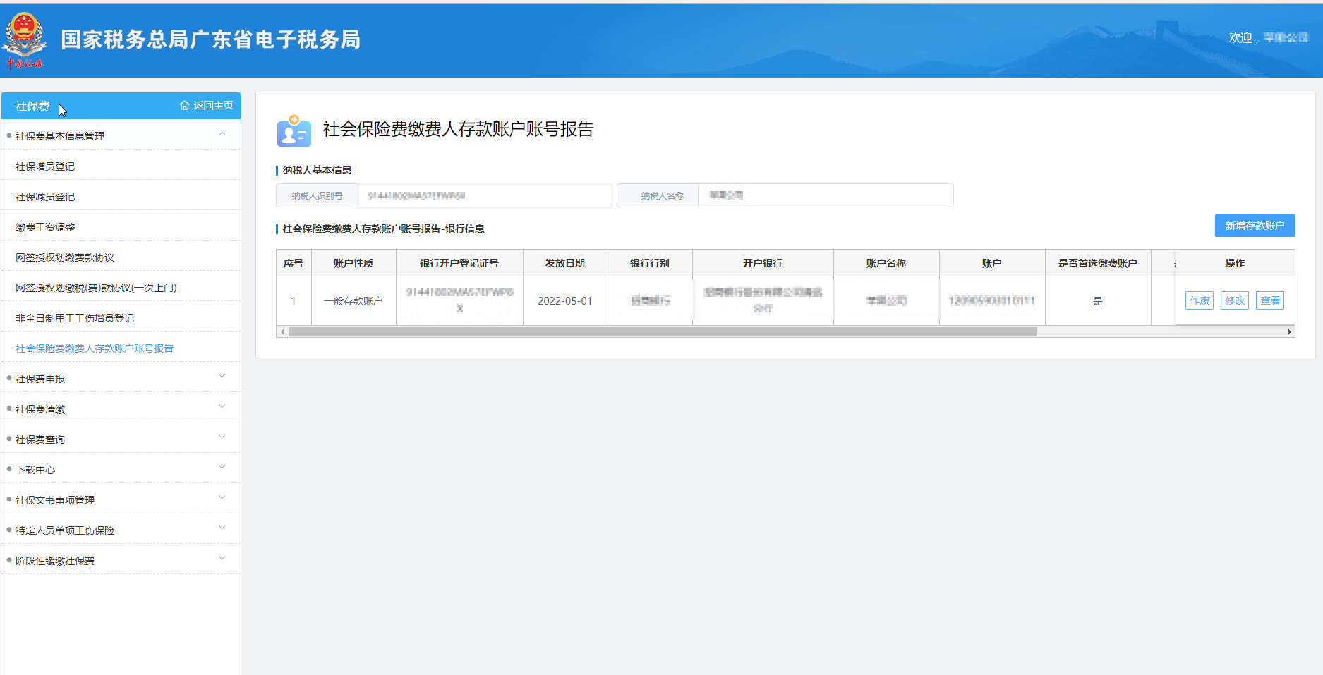Collapse the 社保费基本信息管理 section
Image resolution: width=1323 pixels, height=675 pixels.
click(222, 135)
